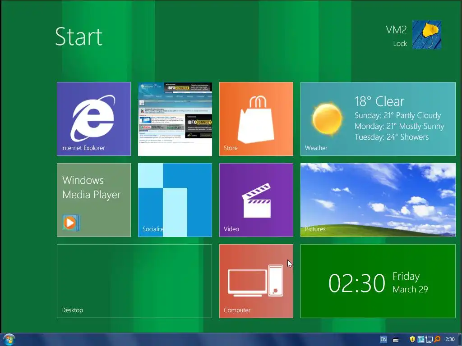Screen dimensions: 462x346
Task: Click the 2:30 taskbar clock
Action: (450, 339)
